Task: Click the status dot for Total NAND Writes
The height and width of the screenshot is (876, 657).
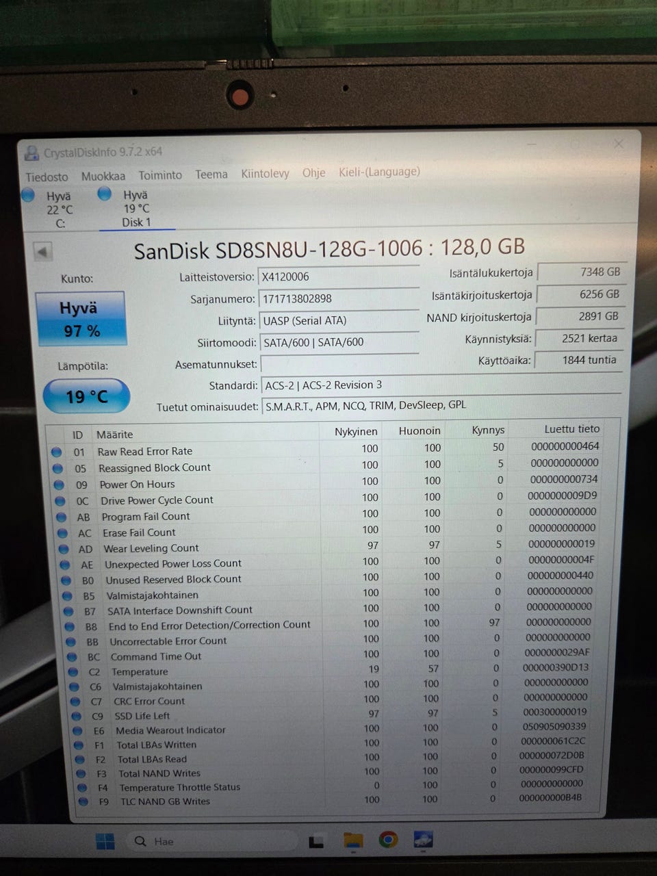Action: coord(81,774)
